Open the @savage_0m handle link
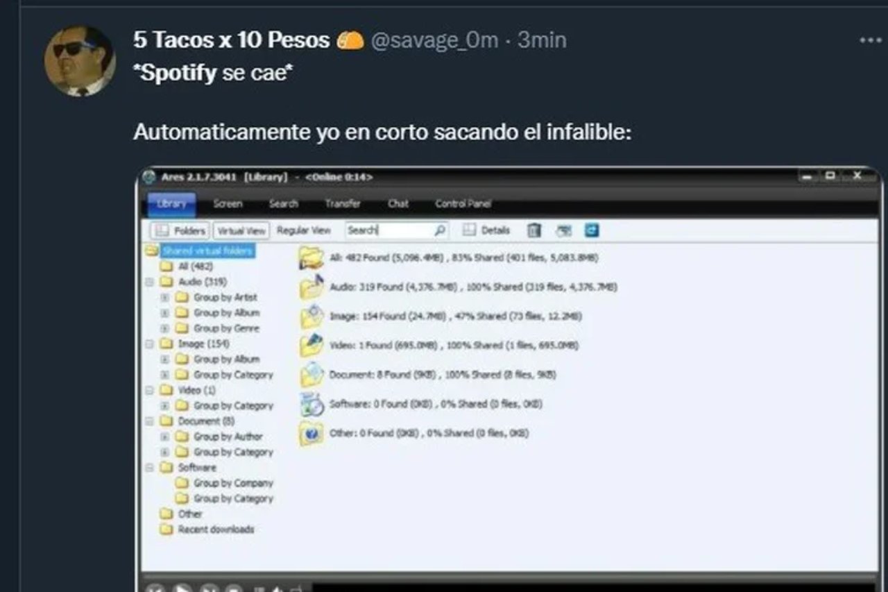The width and height of the screenshot is (888, 592). point(435,40)
